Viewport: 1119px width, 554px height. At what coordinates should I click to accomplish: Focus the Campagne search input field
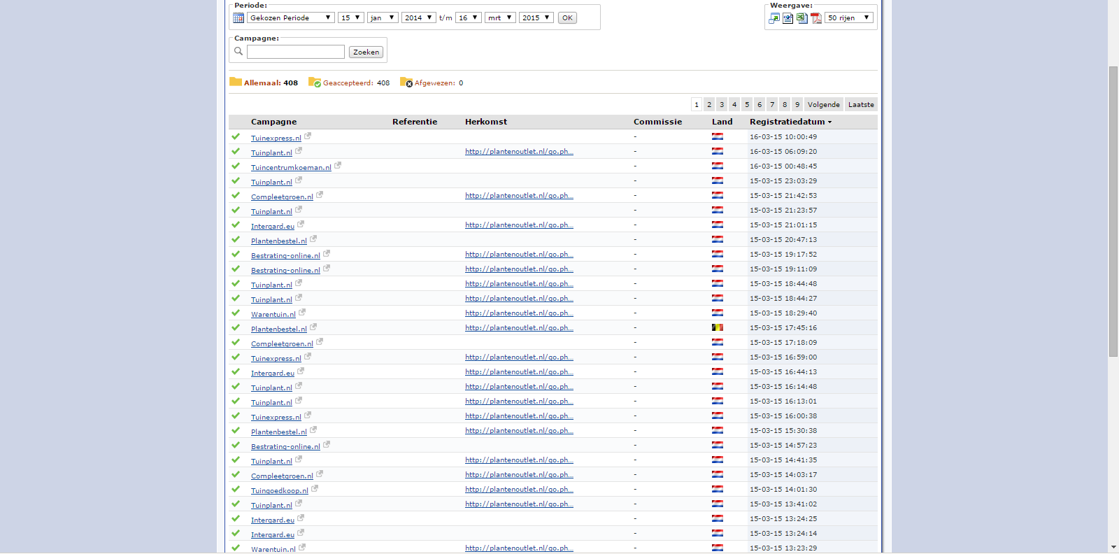pos(296,52)
